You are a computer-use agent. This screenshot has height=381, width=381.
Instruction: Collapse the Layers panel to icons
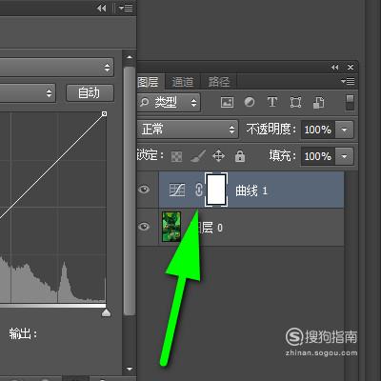click(x=334, y=68)
